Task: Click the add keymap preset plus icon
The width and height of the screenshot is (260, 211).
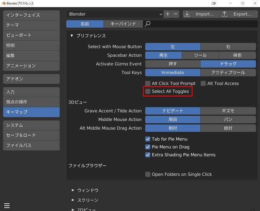Action: pyautogui.click(x=168, y=14)
